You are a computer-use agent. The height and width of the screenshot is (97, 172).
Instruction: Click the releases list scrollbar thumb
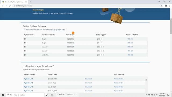[x=146, y=79]
